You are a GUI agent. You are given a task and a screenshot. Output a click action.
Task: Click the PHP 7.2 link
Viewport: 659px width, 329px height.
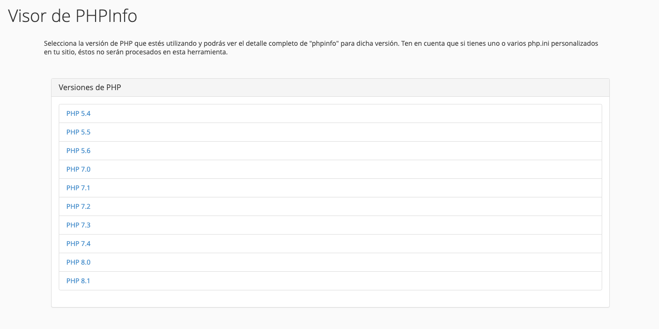pyautogui.click(x=78, y=206)
